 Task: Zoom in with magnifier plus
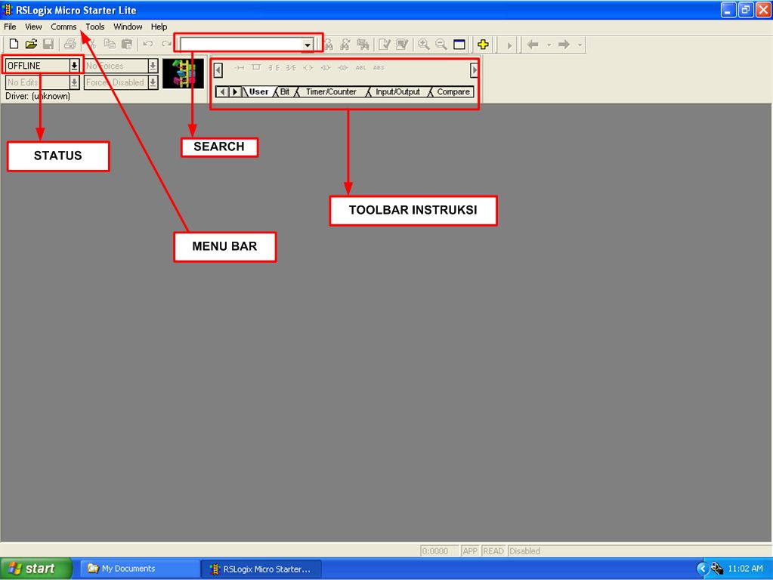click(423, 45)
